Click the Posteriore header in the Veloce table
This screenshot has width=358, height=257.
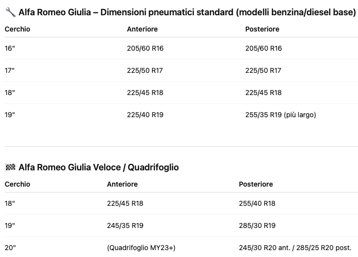[256, 184]
